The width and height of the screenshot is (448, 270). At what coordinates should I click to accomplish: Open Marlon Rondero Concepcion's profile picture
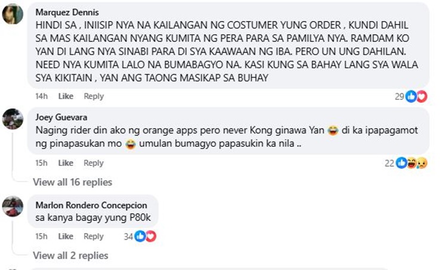[13, 206]
